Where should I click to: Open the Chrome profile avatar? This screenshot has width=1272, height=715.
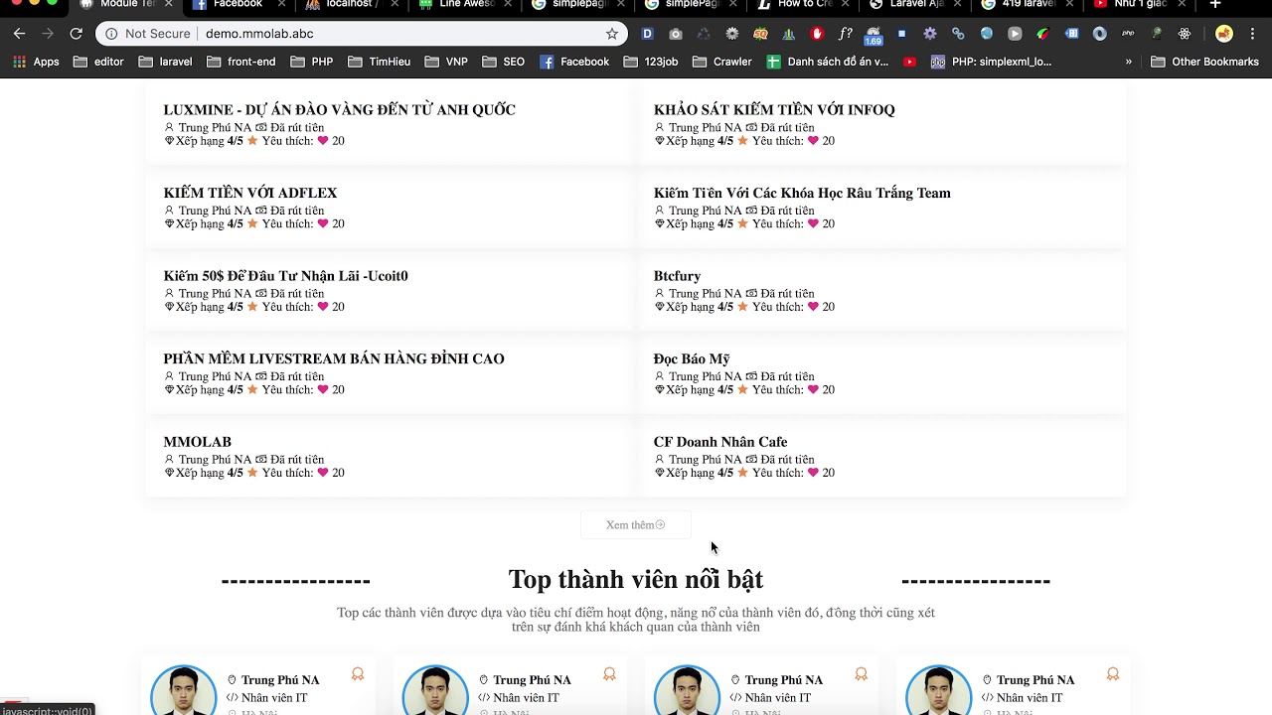(1224, 34)
